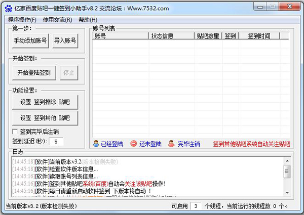Screen dimensions: 304x215
Task: Click the thread count input field
Action: click(x=196, y=206)
